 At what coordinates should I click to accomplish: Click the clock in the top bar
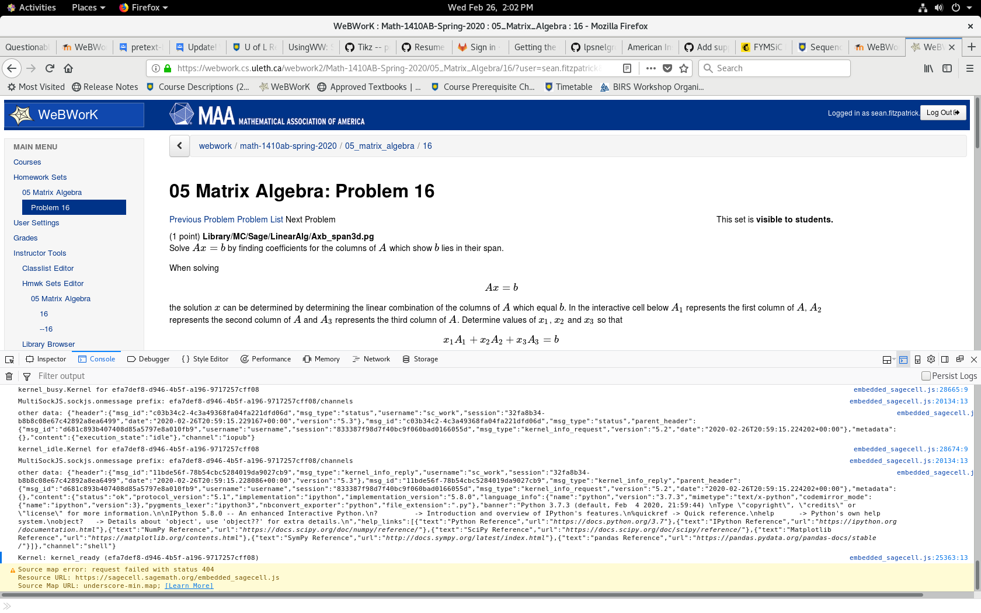491,8
